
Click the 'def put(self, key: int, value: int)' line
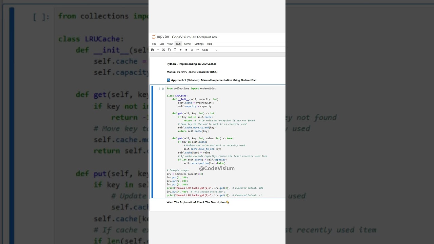click(x=203, y=138)
